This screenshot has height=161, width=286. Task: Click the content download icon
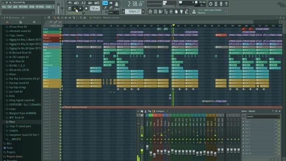click(x=194, y=12)
